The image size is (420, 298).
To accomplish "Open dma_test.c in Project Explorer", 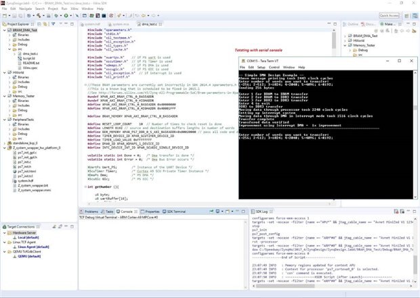I will click(x=30, y=53).
